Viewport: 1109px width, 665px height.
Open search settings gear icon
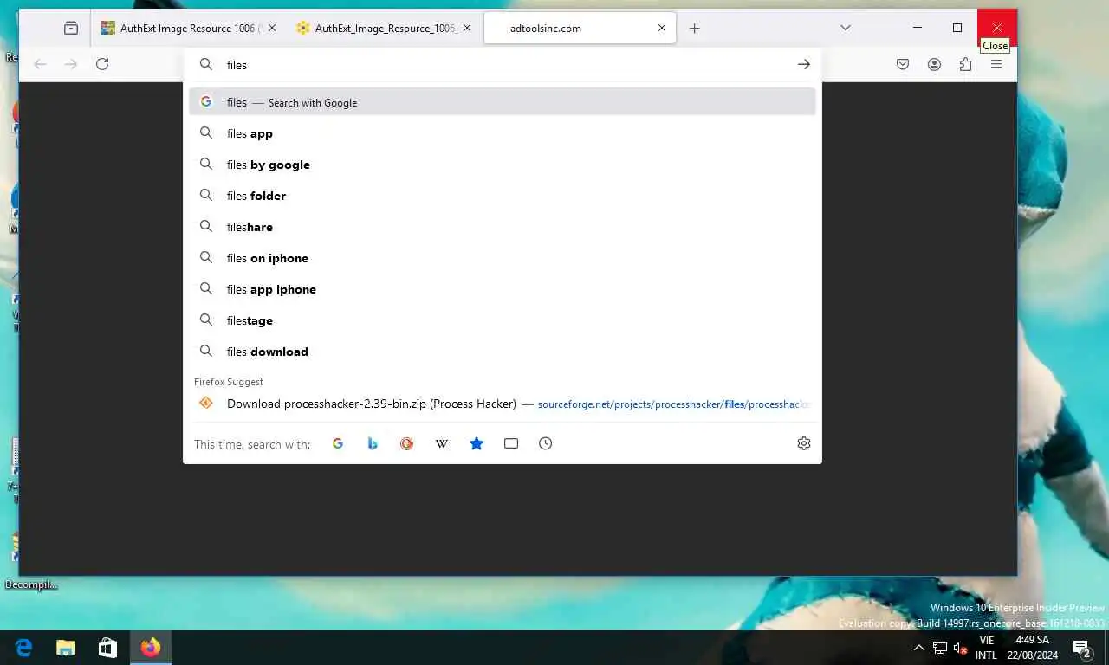pos(804,443)
